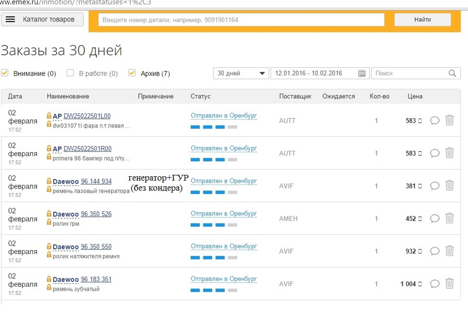Open the comment icon for the 96 144 934 order
Image resolution: width=468 pixels, height=316 pixels.
[435, 186]
